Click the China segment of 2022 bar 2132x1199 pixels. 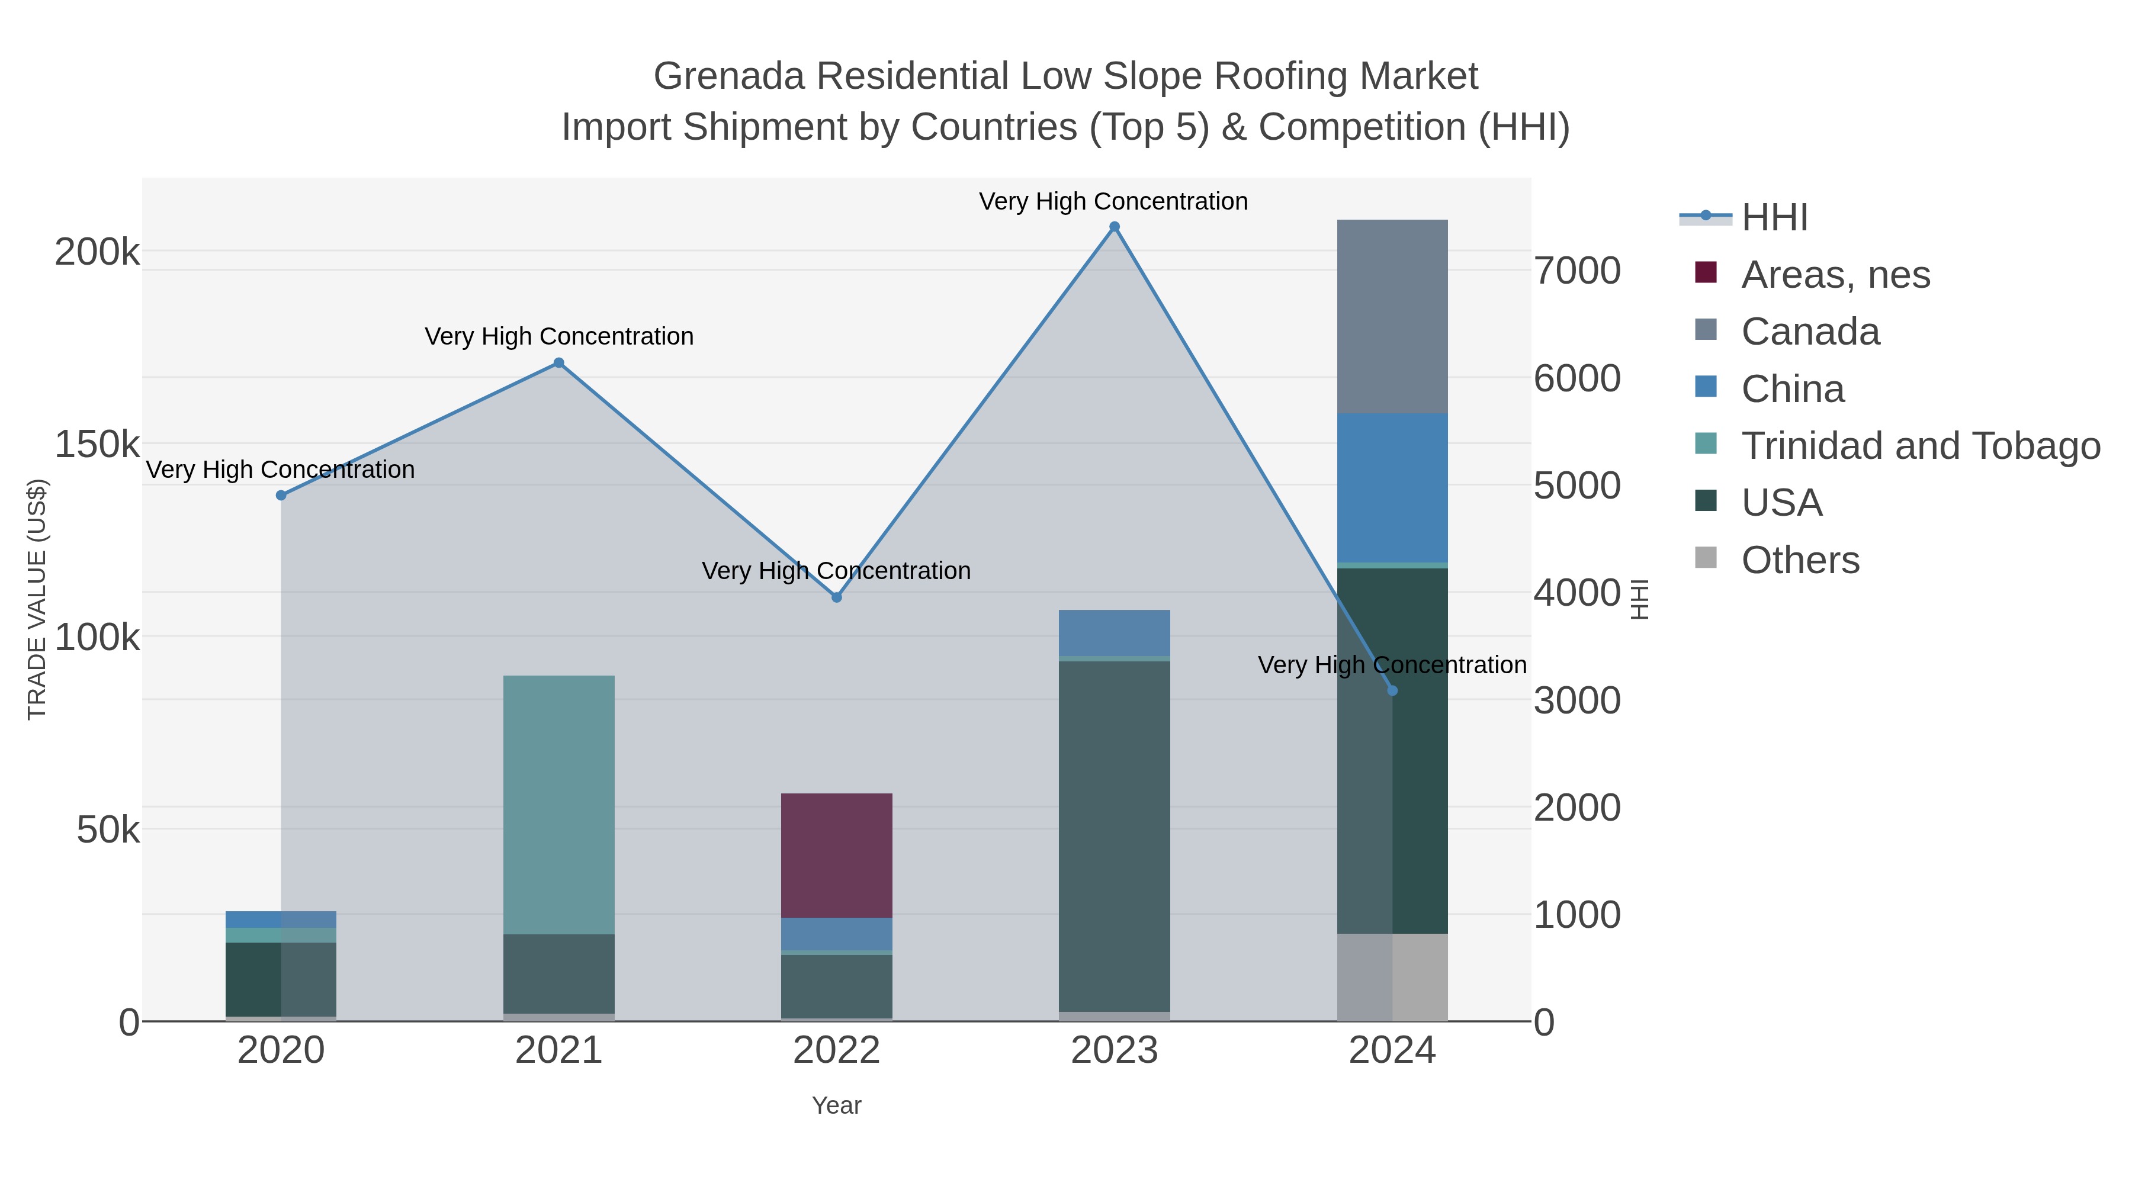click(837, 934)
